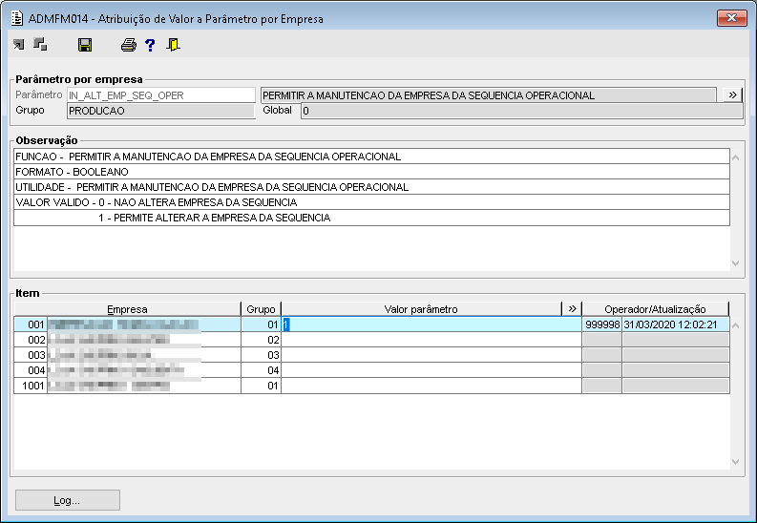Select the Valor parâmetro column header
Viewport: 757px width, 523px height.
(x=422, y=309)
